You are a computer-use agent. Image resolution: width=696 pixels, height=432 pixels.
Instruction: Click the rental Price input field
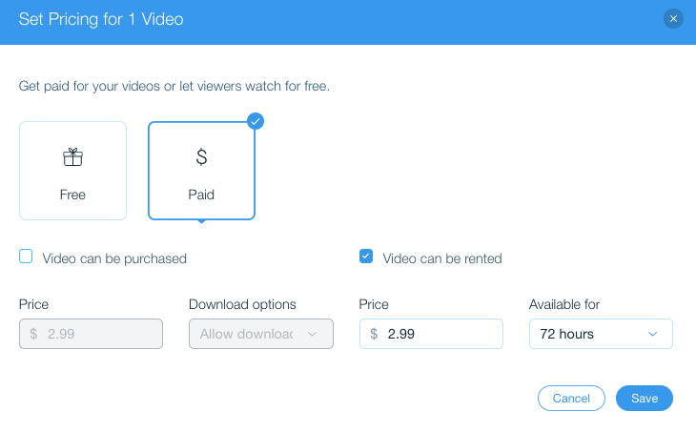tap(431, 334)
